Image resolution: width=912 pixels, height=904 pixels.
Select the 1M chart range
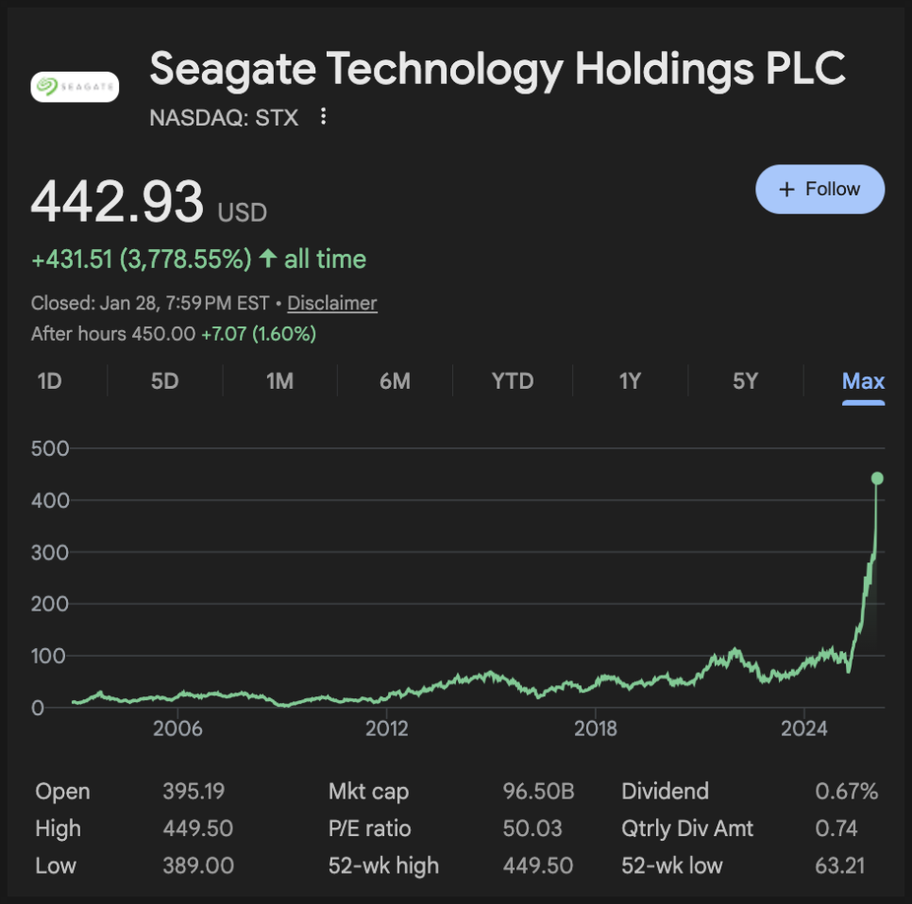pyautogui.click(x=279, y=381)
